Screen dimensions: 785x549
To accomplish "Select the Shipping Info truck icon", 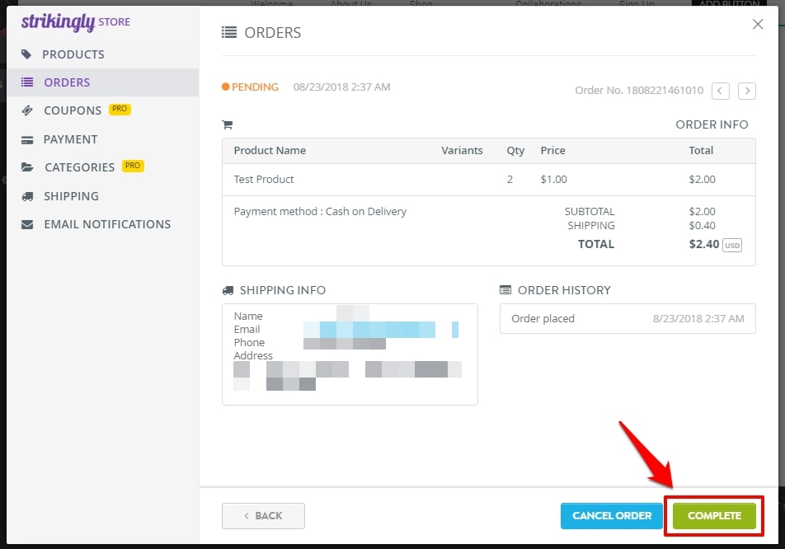I will coord(228,289).
